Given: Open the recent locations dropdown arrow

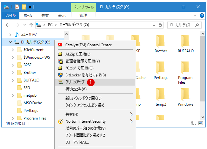Looking at the screenshot, I should coord(24,25).
